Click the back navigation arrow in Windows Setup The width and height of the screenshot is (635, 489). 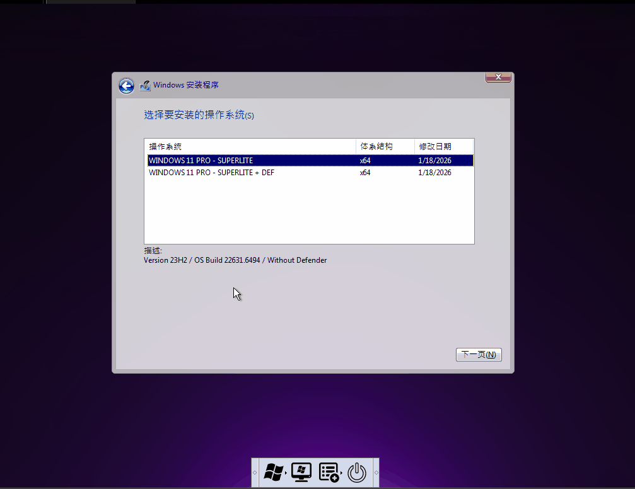coord(126,85)
